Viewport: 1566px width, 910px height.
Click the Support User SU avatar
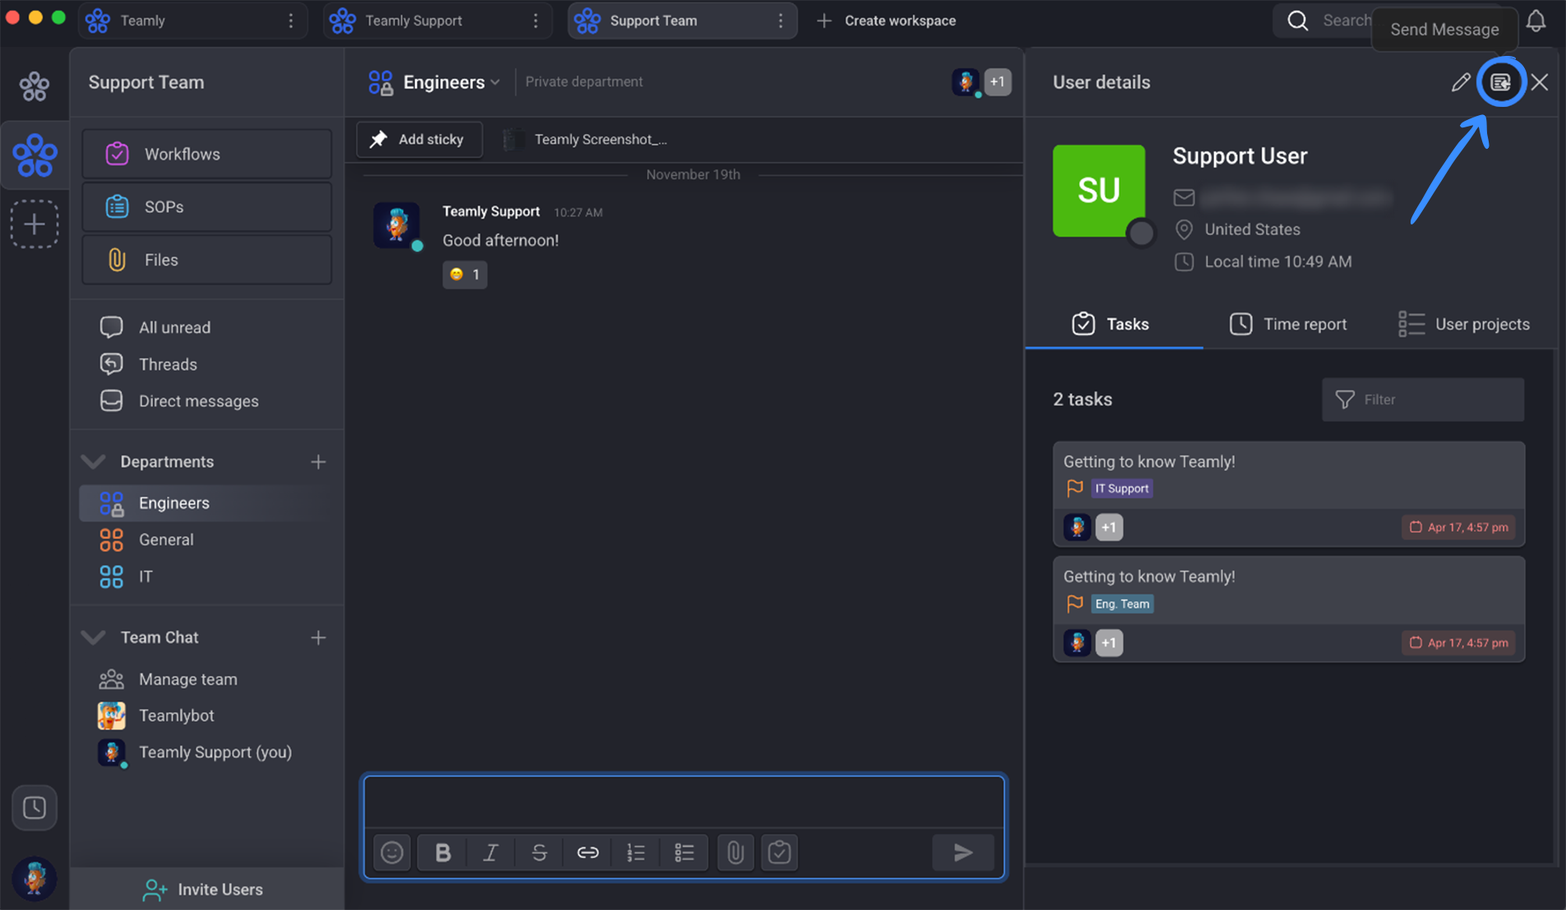[x=1099, y=191]
